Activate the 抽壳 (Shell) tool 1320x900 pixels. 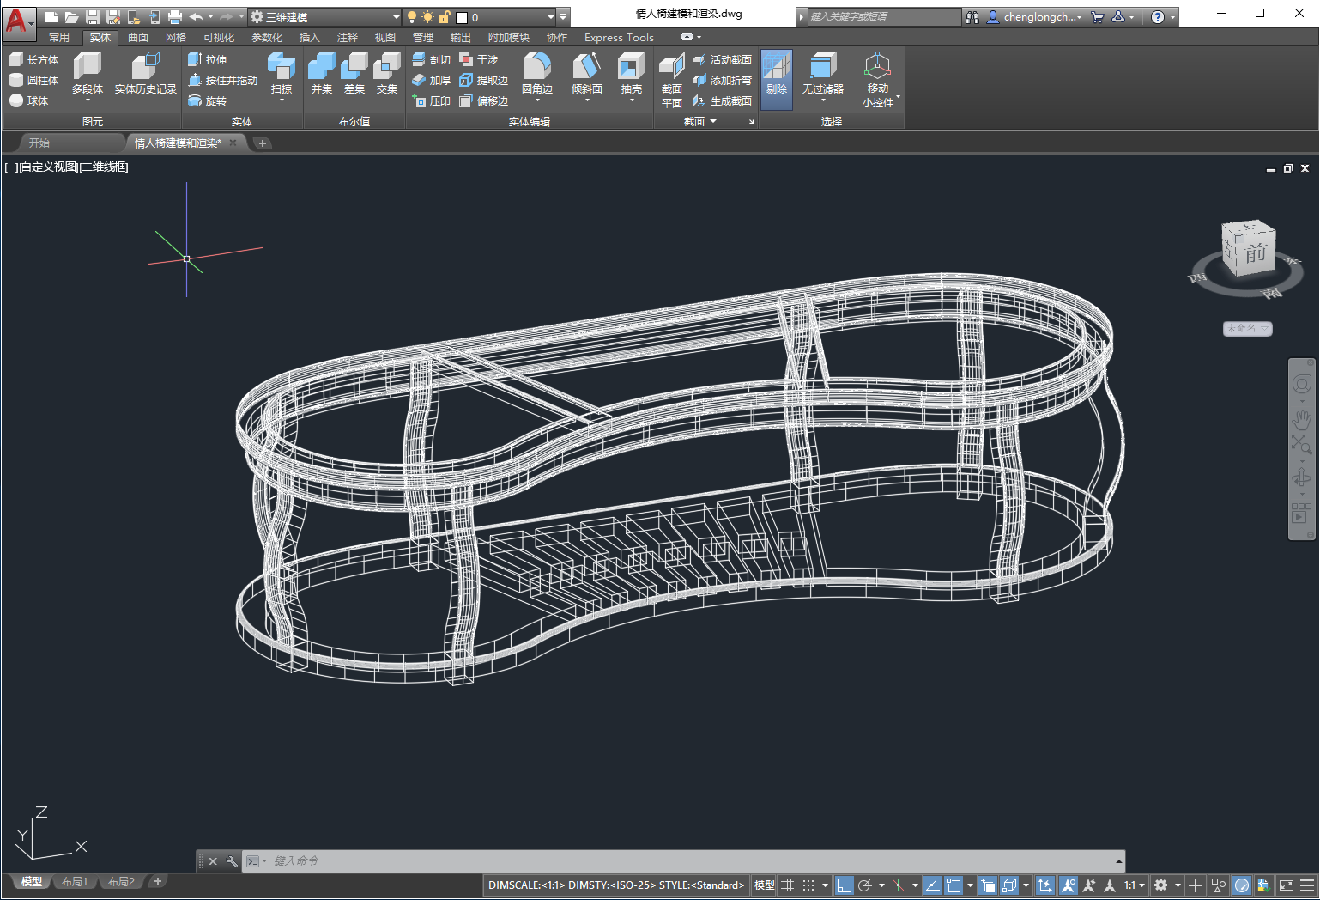tap(631, 71)
